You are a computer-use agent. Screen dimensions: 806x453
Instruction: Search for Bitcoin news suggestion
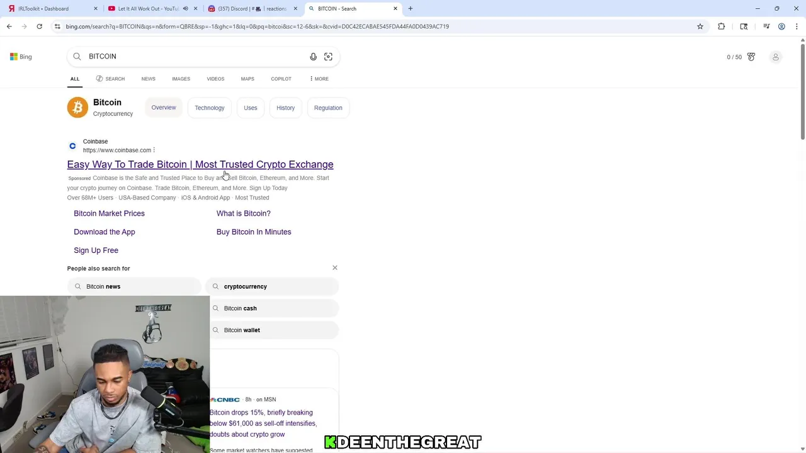[134, 286]
